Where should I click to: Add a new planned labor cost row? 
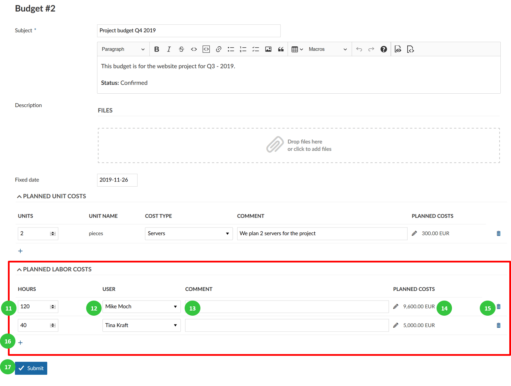(21, 343)
